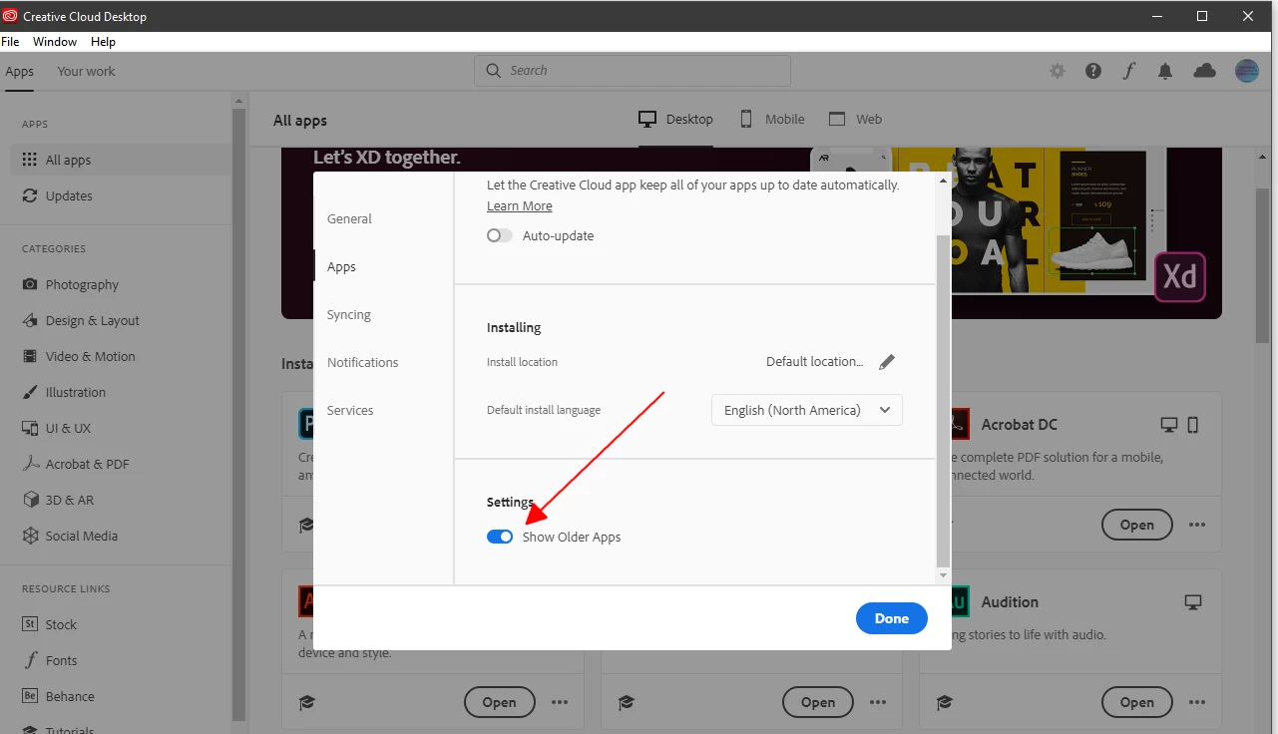Click the Audition app name

tap(1010, 601)
